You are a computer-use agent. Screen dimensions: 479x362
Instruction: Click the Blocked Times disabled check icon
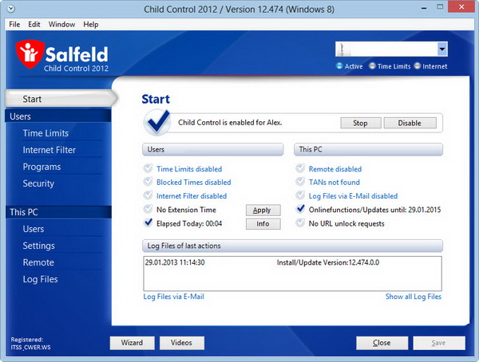[148, 183]
